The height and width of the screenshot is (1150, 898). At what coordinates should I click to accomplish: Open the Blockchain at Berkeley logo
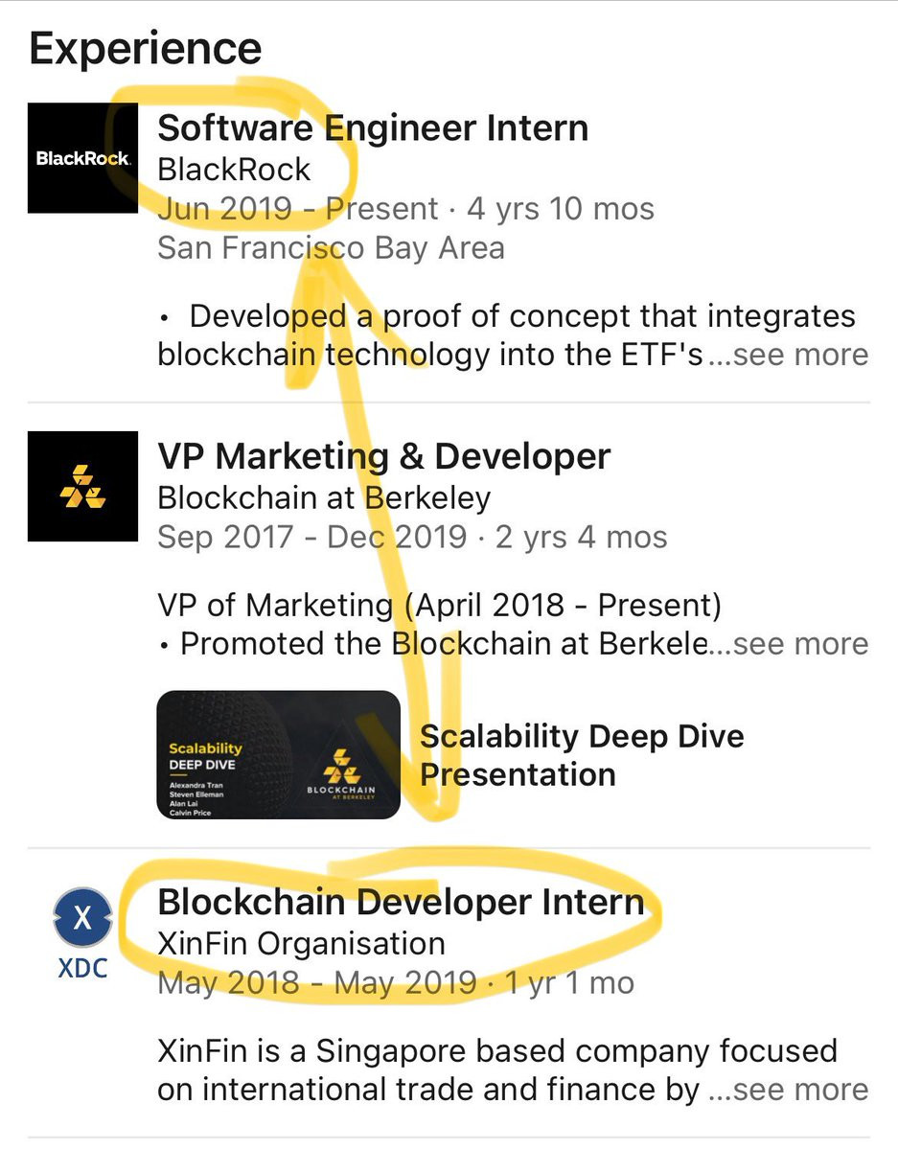[x=83, y=487]
